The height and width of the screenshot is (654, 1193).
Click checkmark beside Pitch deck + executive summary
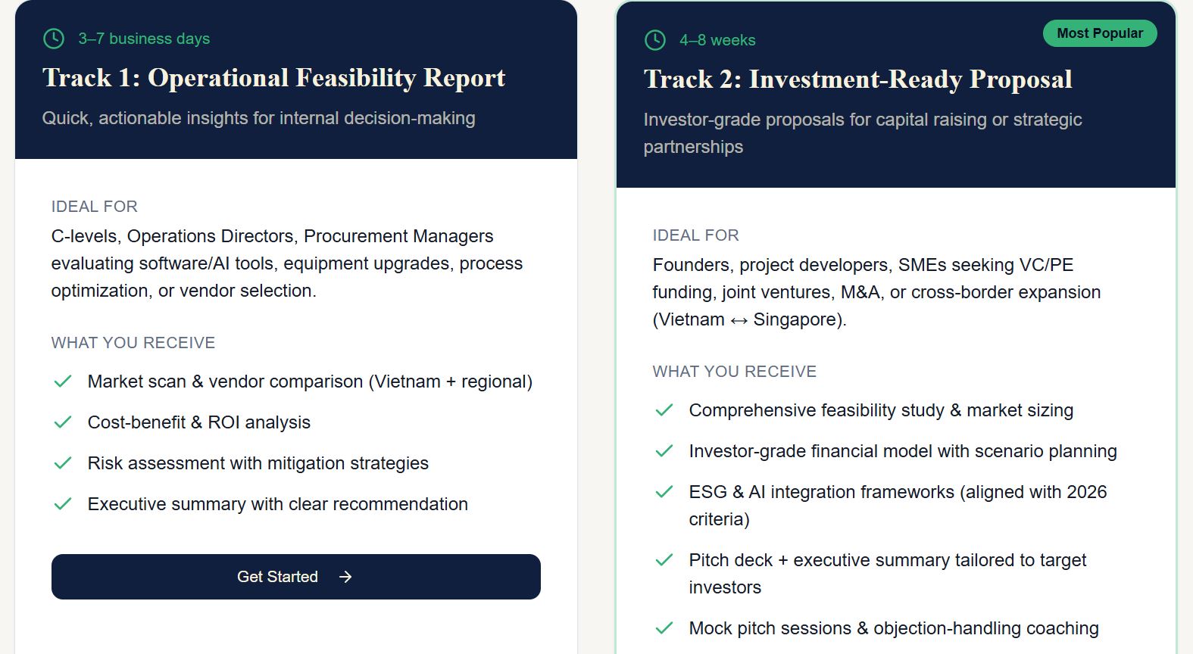point(664,560)
